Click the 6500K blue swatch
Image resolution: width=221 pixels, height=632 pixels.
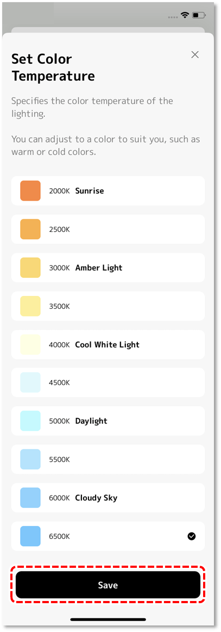(30, 536)
